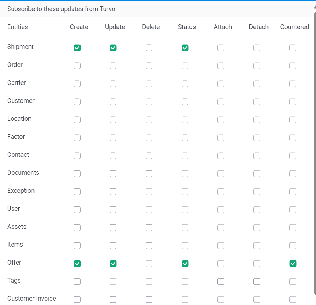
Task: Tick Customer Invoice Create checkbox
Action: click(77, 300)
